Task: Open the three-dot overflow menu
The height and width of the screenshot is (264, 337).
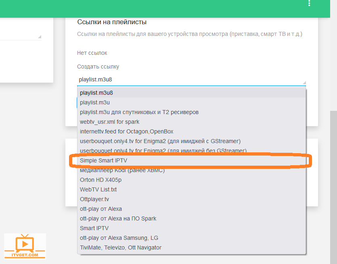Action: coord(309,3)
